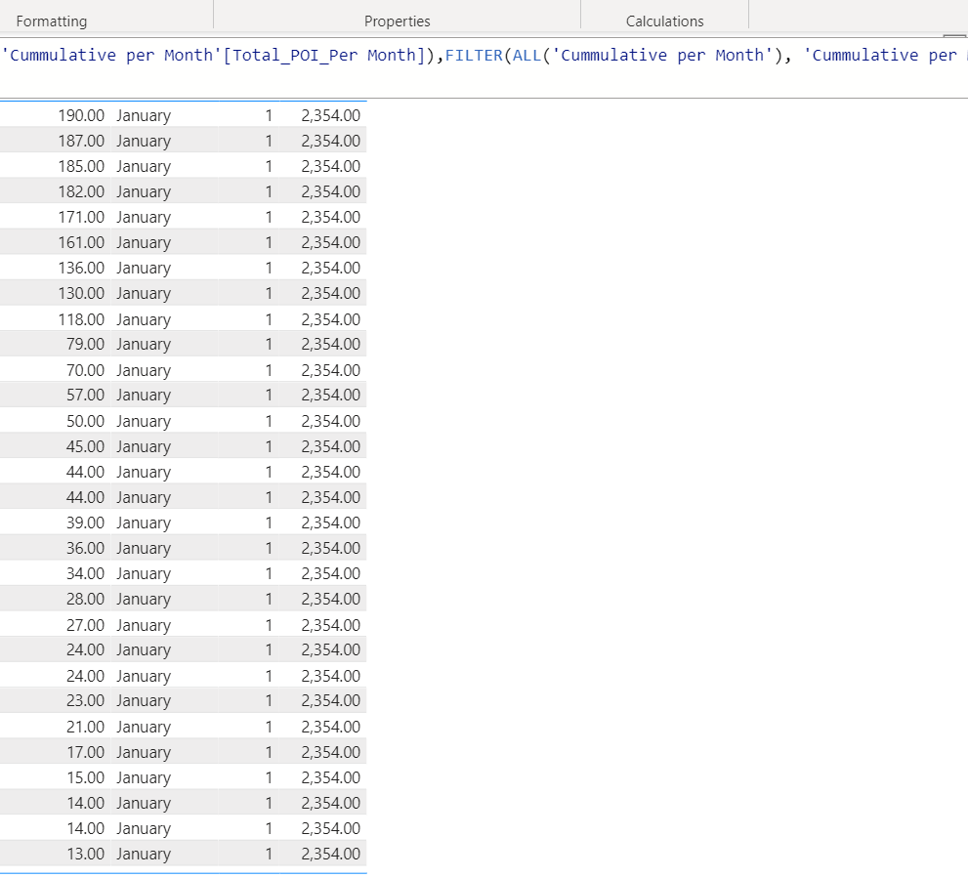
Task: Click the FILTER function in formula
Action: [x=474, y=56]
